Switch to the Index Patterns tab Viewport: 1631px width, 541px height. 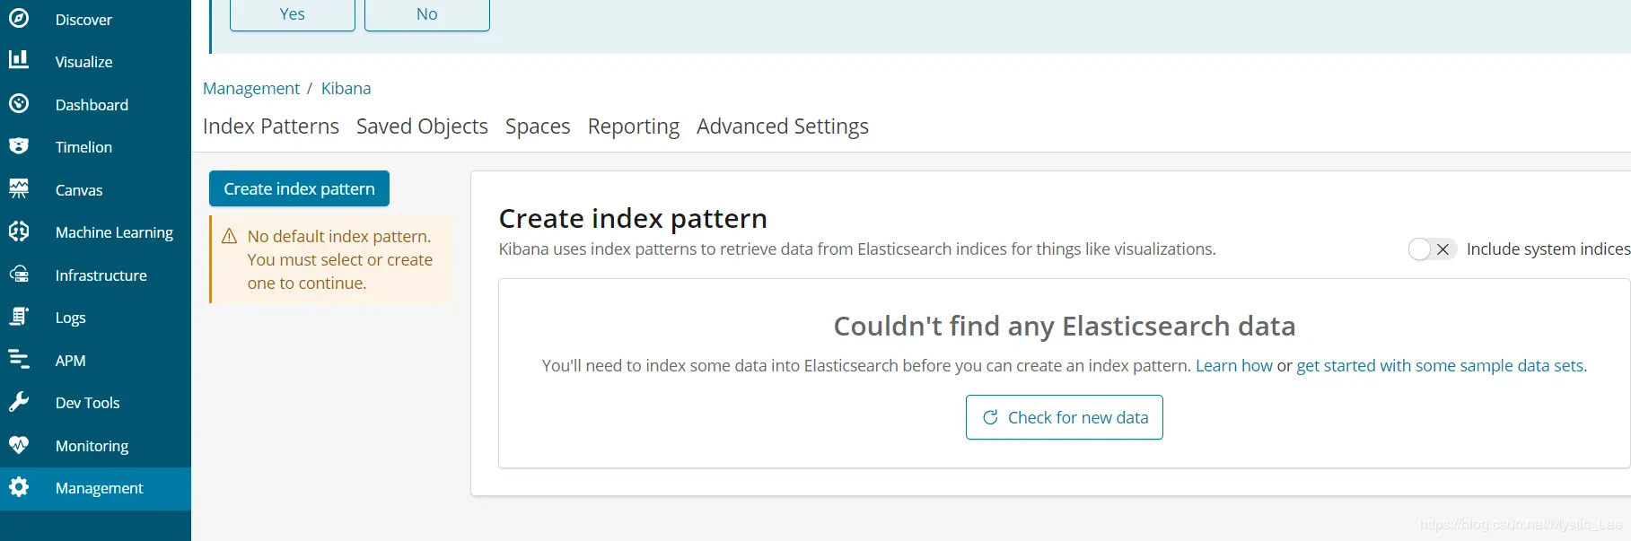click(x=271, y=127)
